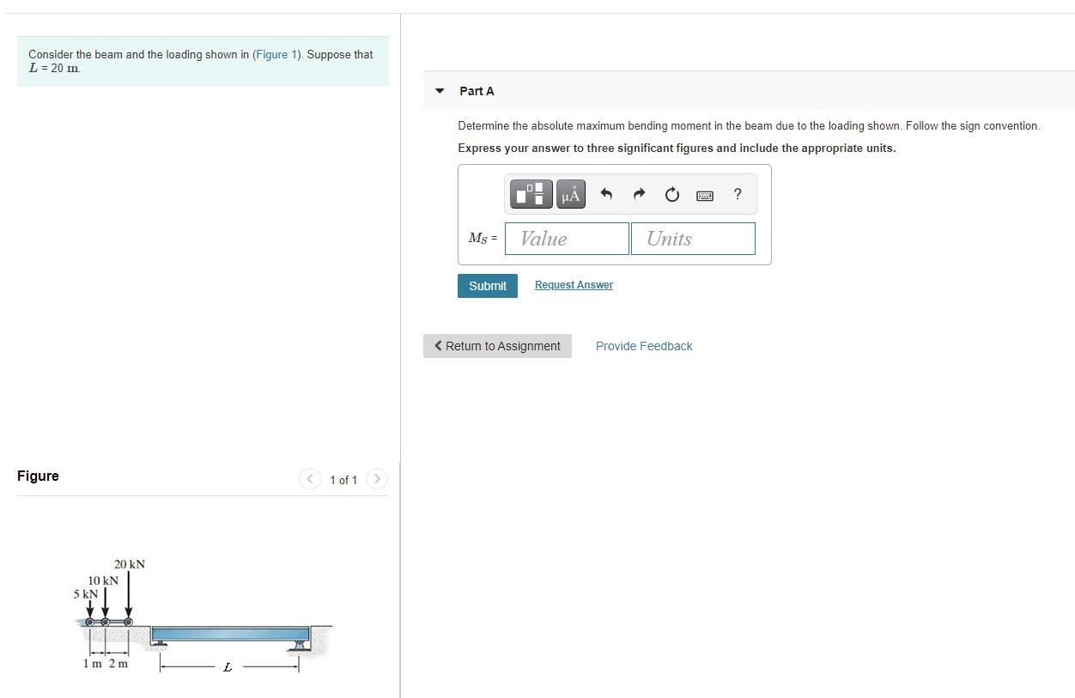Image resolution: width=1075 pixels, height=698 pixels.
Task: Click the '20 kN' load label
Action: (130, 564)
